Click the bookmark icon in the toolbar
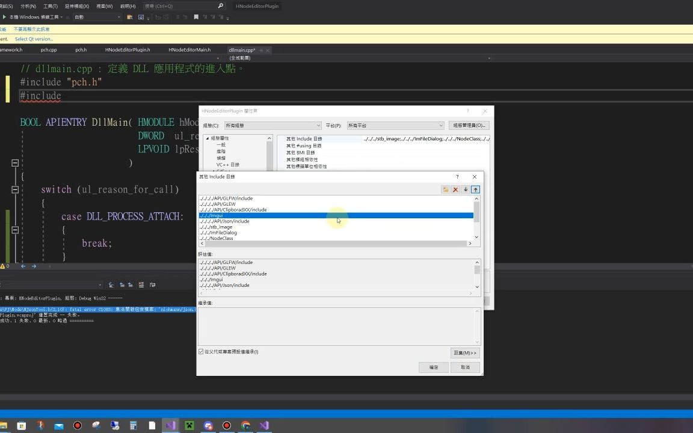The height and width of the screenshot is (433, 693). point(196,17)
